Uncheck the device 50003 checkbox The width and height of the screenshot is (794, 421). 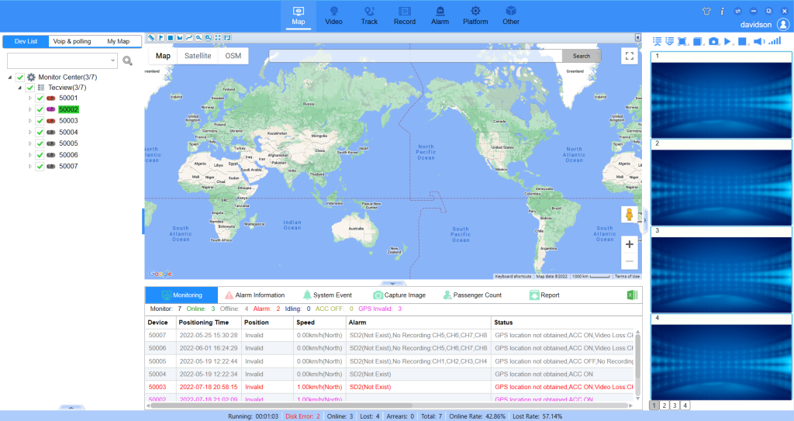pos(40,121)
